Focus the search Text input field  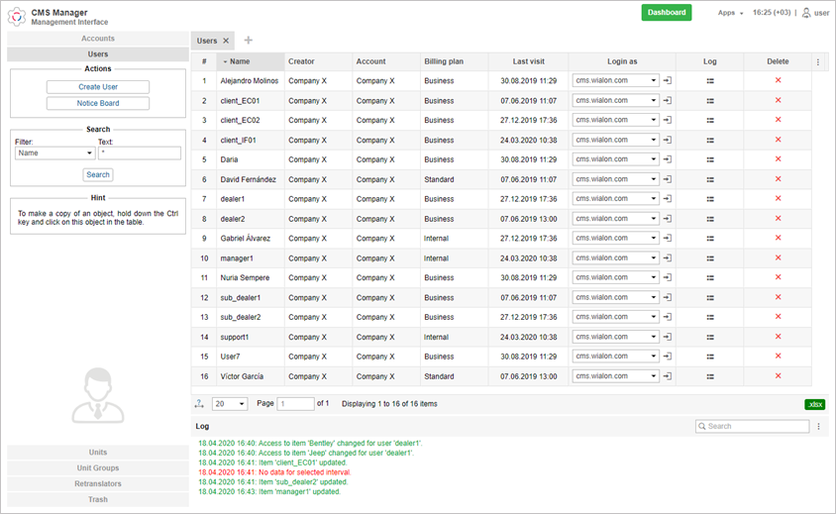[x=140, y=154]
